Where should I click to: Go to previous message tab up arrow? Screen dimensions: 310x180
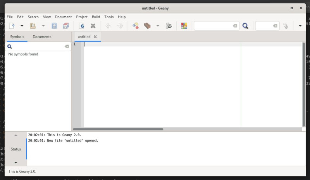pos(16,135)
